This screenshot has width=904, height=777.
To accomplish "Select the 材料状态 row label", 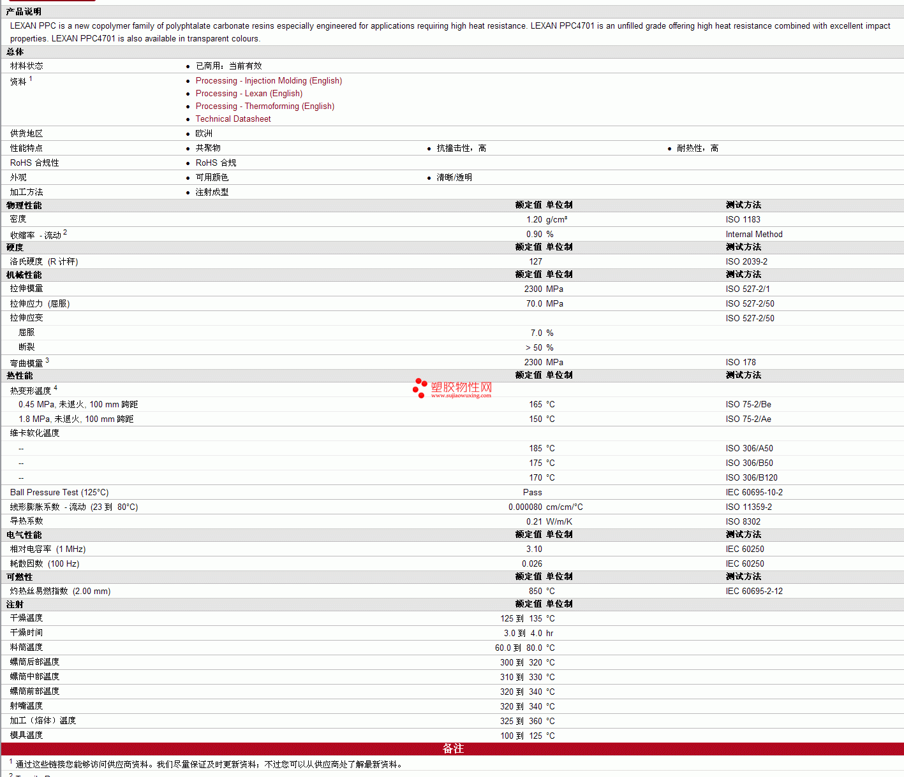I will tap(27, 66).
